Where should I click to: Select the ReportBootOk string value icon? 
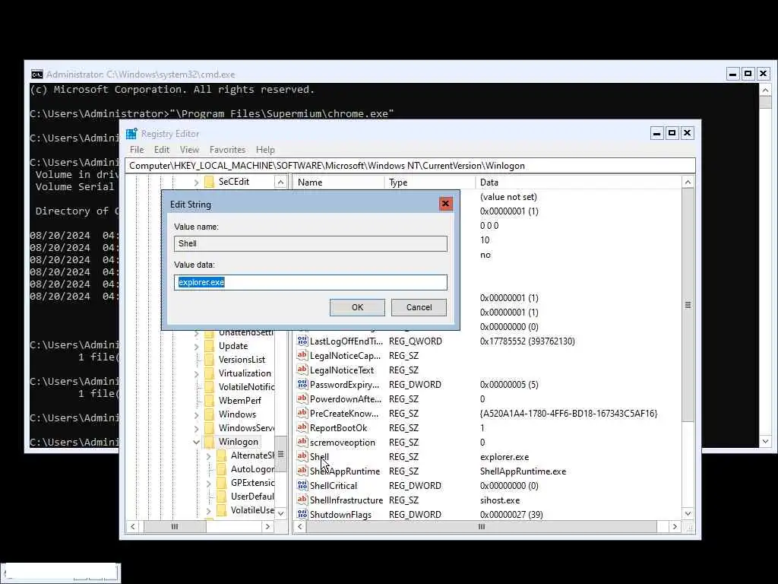pyautogui.click(x=302, y=427)
